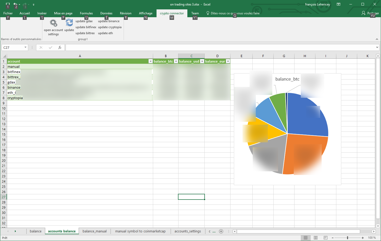Click the confirm entry checkmark icon
This screenshot has height=241, width=381.
point(50,47)
